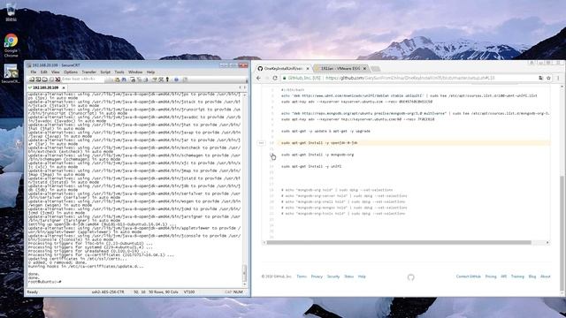
Task: Click the secure lock site info icon
Action: 285,78
